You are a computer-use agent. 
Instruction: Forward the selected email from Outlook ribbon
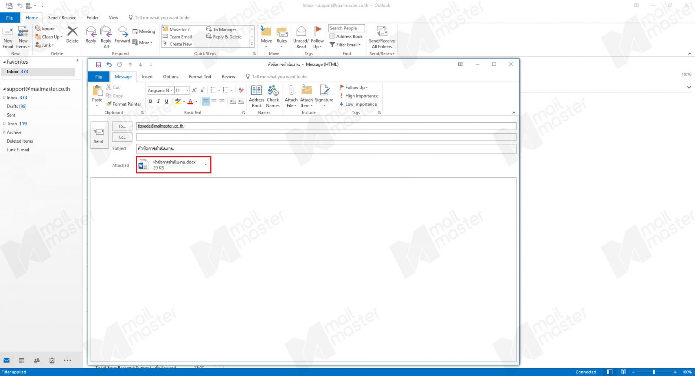[x=122, y=35]
